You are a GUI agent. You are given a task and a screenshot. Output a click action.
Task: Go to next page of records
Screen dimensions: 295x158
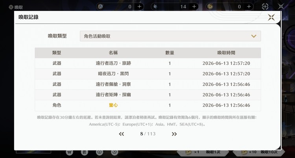(x=174, y=134)
